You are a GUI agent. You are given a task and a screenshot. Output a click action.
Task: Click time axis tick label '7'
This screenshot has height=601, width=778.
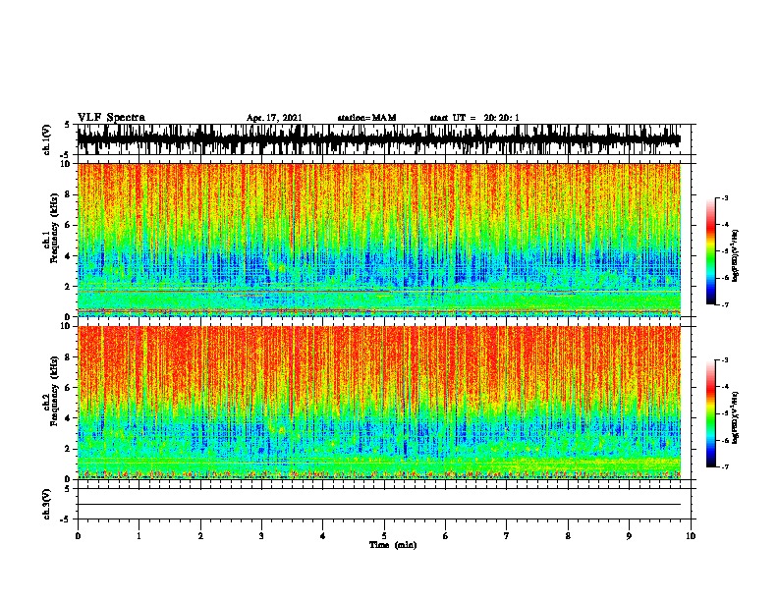pyautogui.click(x=507, y=536)
